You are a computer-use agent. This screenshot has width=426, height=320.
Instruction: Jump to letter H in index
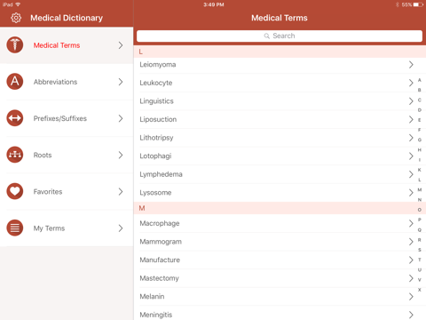tap(419, 150)
